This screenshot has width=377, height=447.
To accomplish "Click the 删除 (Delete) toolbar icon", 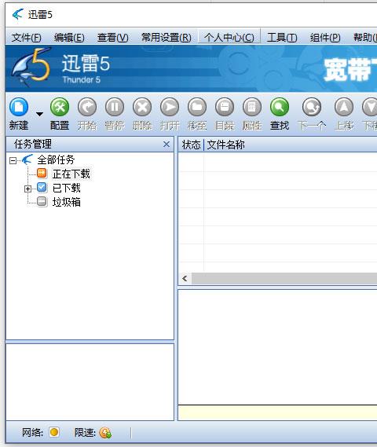I will pyautogui.click(x=142, y=107).
